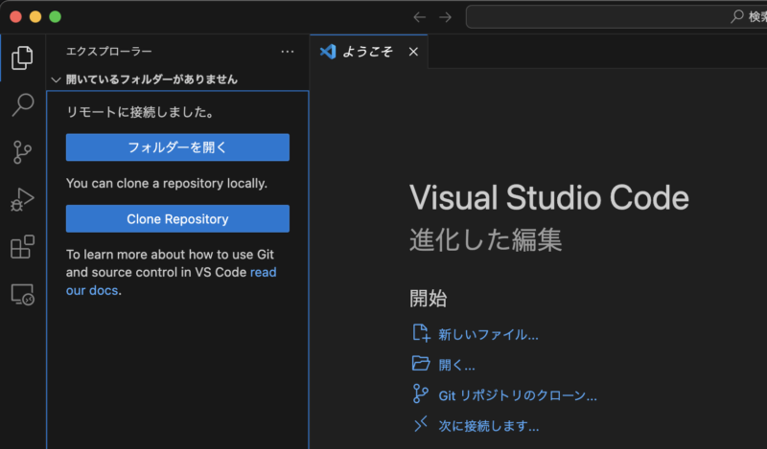This screenshot has width=767, height=449.
Task: Open the Search view in activity bar
Action: tap(22, 104)
